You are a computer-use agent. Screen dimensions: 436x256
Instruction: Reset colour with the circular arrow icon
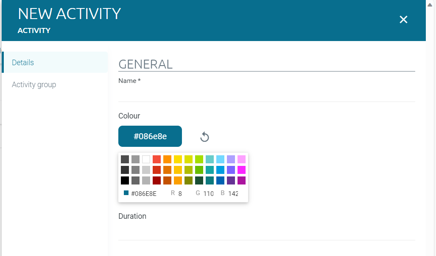pyautogui.click(x=204, y=137)
